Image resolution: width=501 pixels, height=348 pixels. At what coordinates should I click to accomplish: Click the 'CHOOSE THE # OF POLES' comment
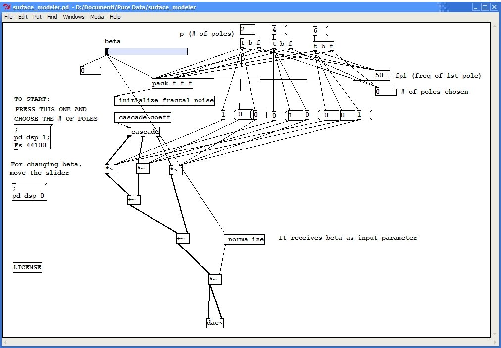pyautogui.click(x=56, y=119)
